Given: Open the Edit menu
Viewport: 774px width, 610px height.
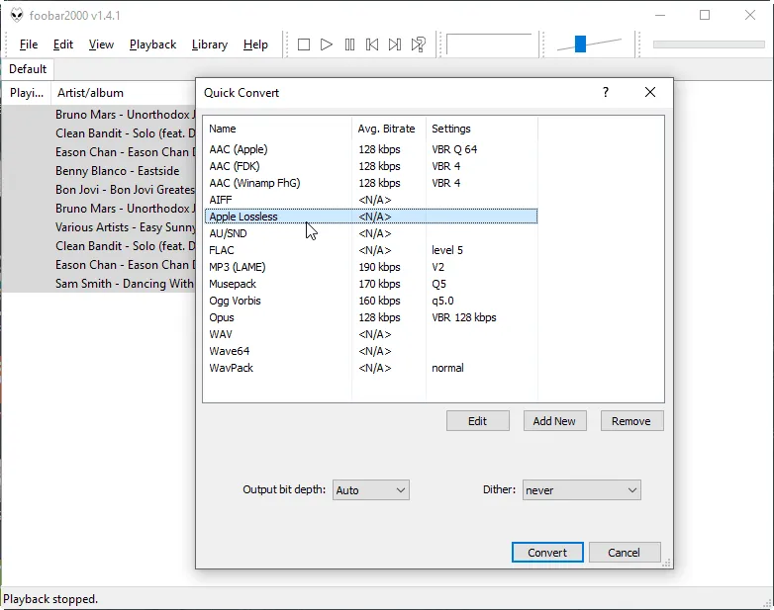Looking at the screenshot, I should (x=63, y=44).
